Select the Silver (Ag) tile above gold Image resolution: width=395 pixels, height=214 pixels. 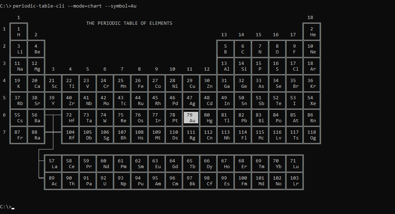click(191, 100)
